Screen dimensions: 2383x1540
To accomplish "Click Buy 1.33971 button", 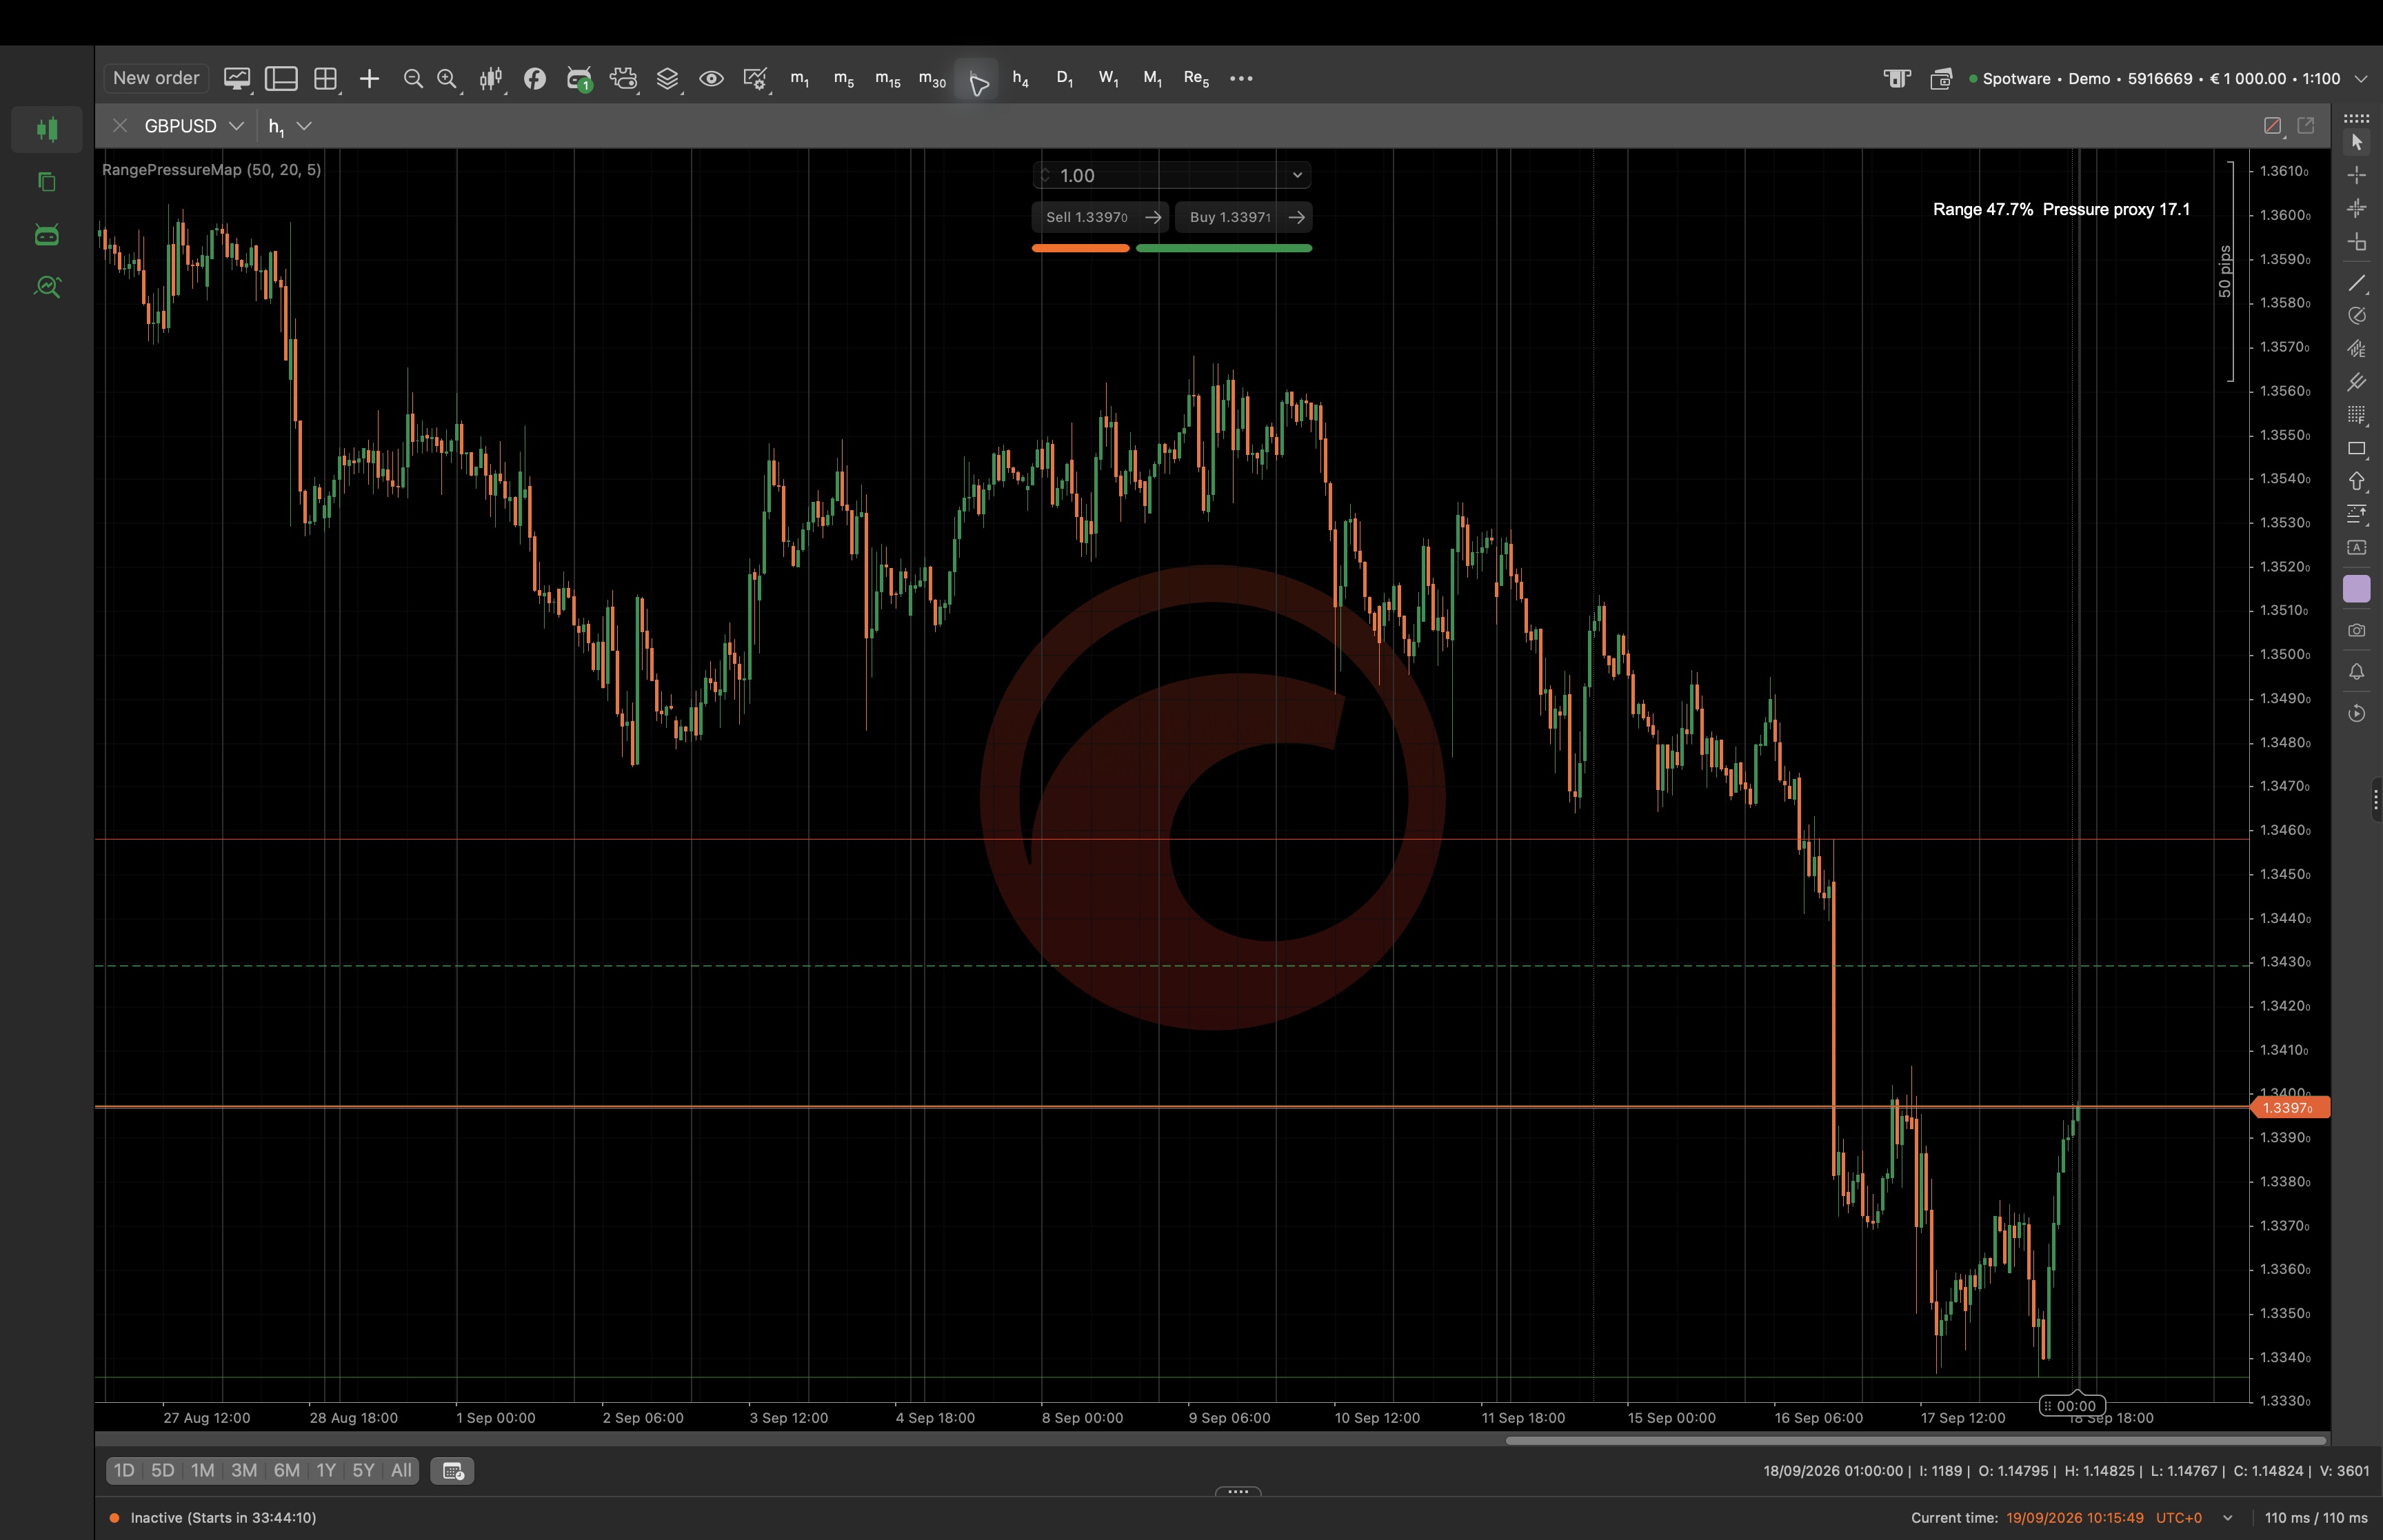I will tap(1243, 217).
